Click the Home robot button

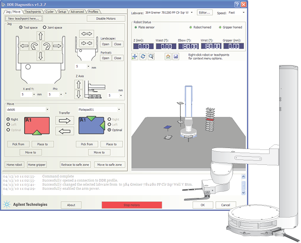(15, 164)
